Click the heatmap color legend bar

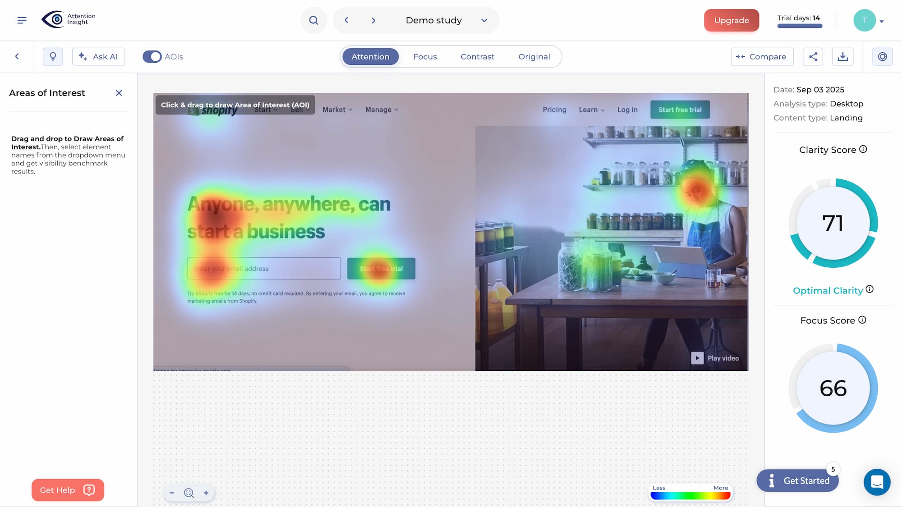(x=690, y=496)
